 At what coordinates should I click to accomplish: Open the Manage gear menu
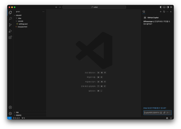coord(10,113)
